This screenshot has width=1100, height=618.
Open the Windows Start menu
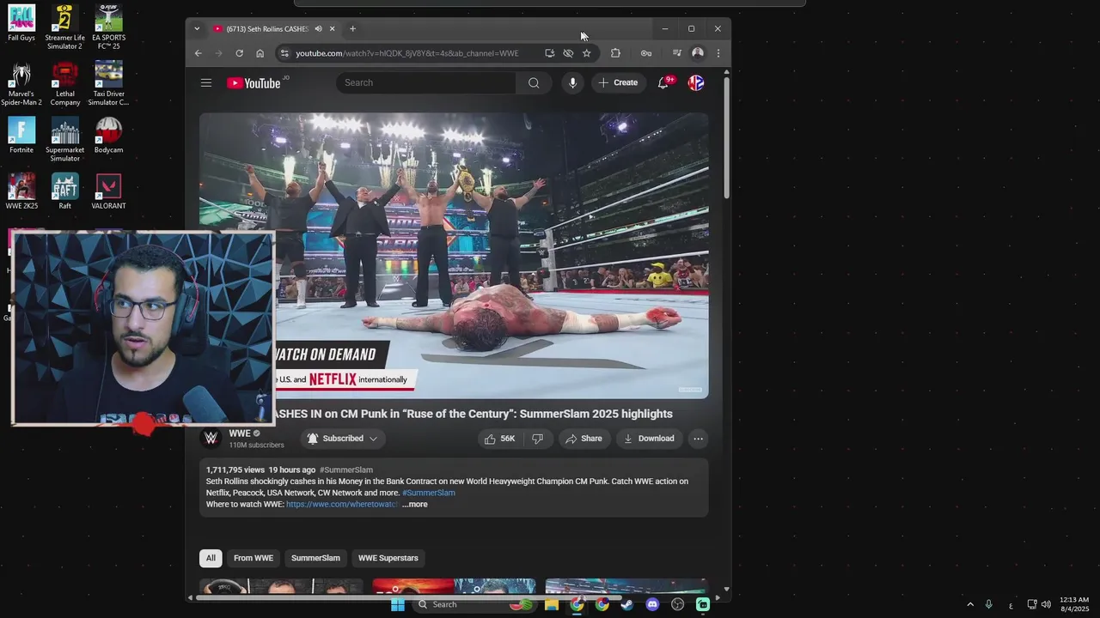(x=397, y=604)
